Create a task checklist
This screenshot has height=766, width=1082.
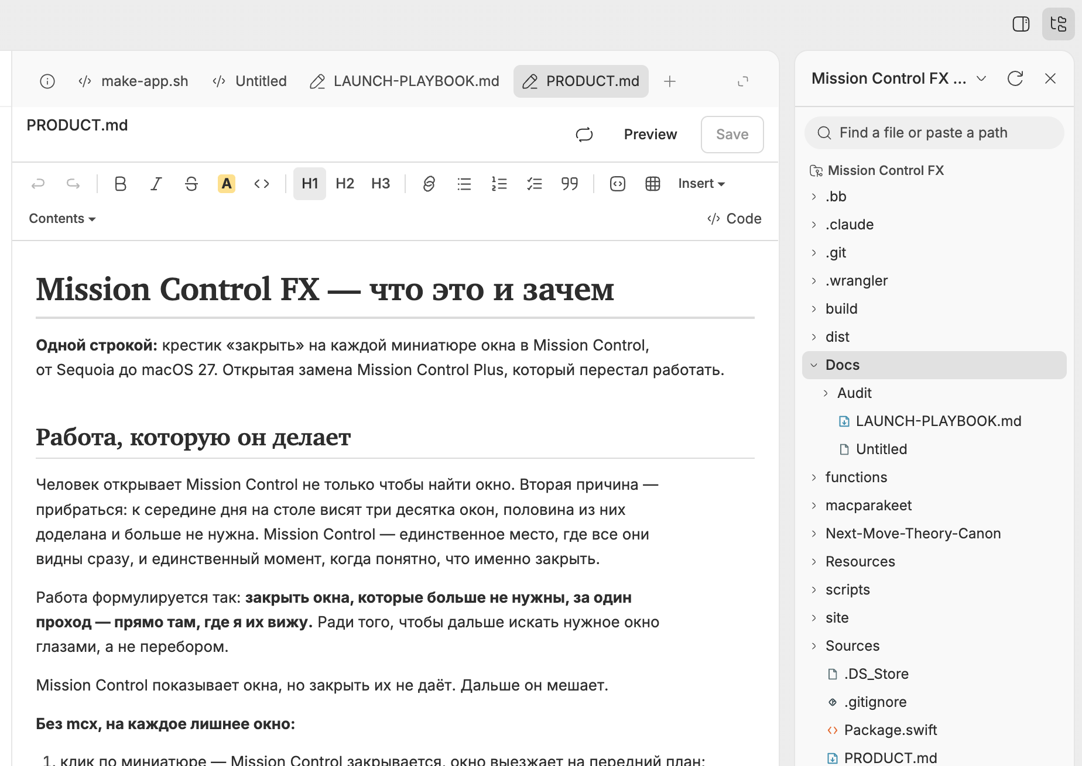click(535, 184)
